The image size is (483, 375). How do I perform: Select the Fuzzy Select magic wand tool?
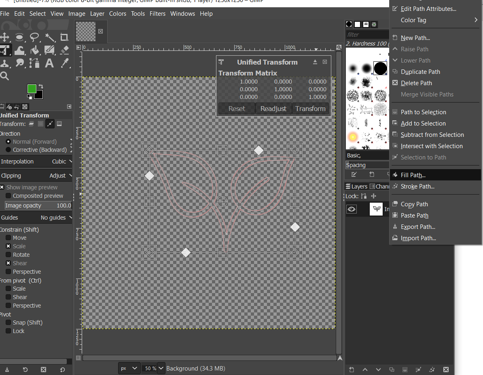point(50,38)
